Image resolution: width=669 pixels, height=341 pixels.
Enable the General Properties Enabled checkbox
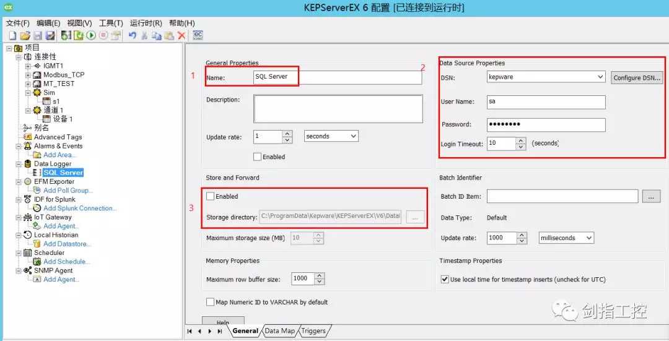coord(258,157)
